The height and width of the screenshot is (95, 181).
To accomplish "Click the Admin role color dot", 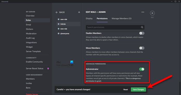I will tap(58, 24).
